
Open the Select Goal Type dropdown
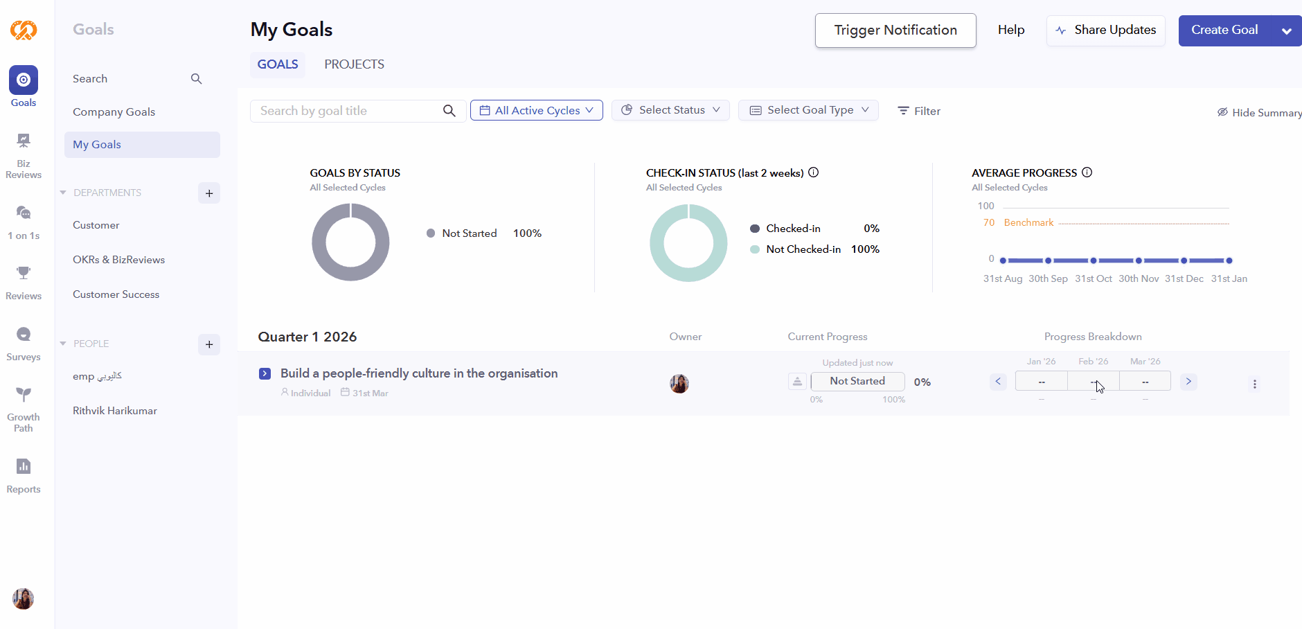(808, 110)
